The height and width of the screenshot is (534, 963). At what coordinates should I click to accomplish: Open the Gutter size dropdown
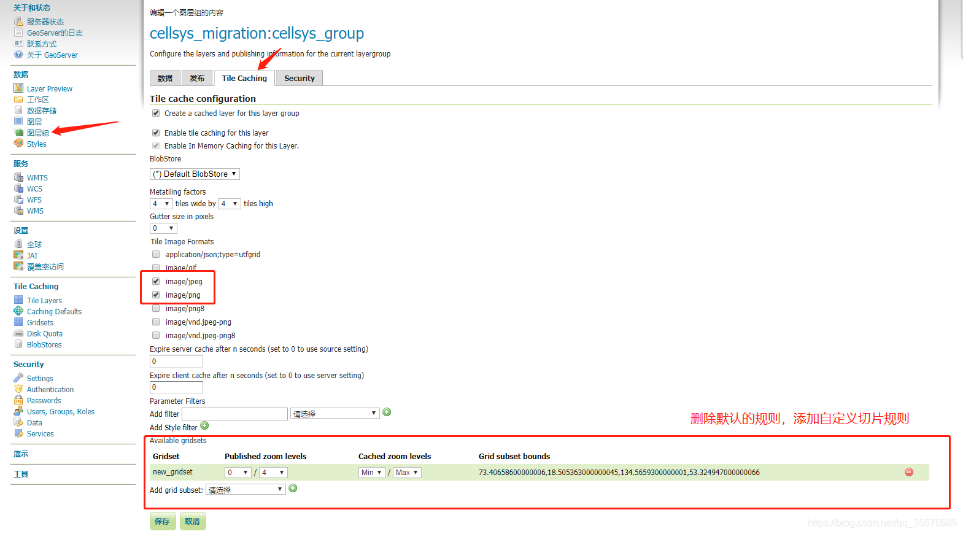[x=163, y=228]
